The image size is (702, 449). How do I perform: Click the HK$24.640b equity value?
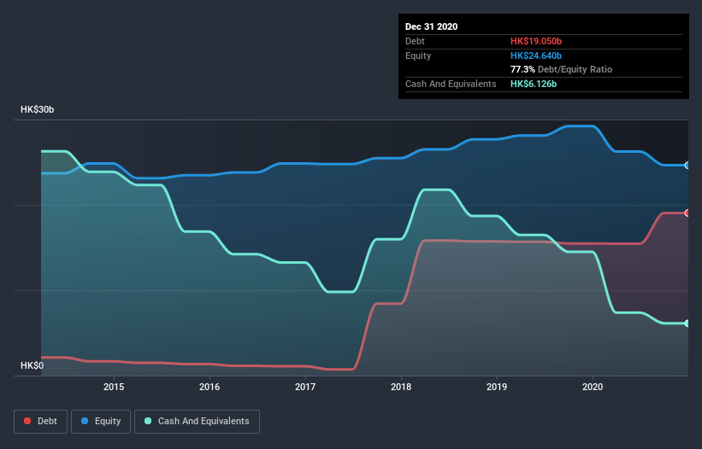pos(536,55)
